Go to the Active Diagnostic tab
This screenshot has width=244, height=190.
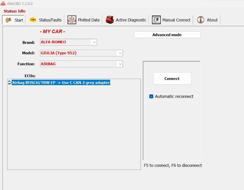pyautogui.click(x=126, y=20)
